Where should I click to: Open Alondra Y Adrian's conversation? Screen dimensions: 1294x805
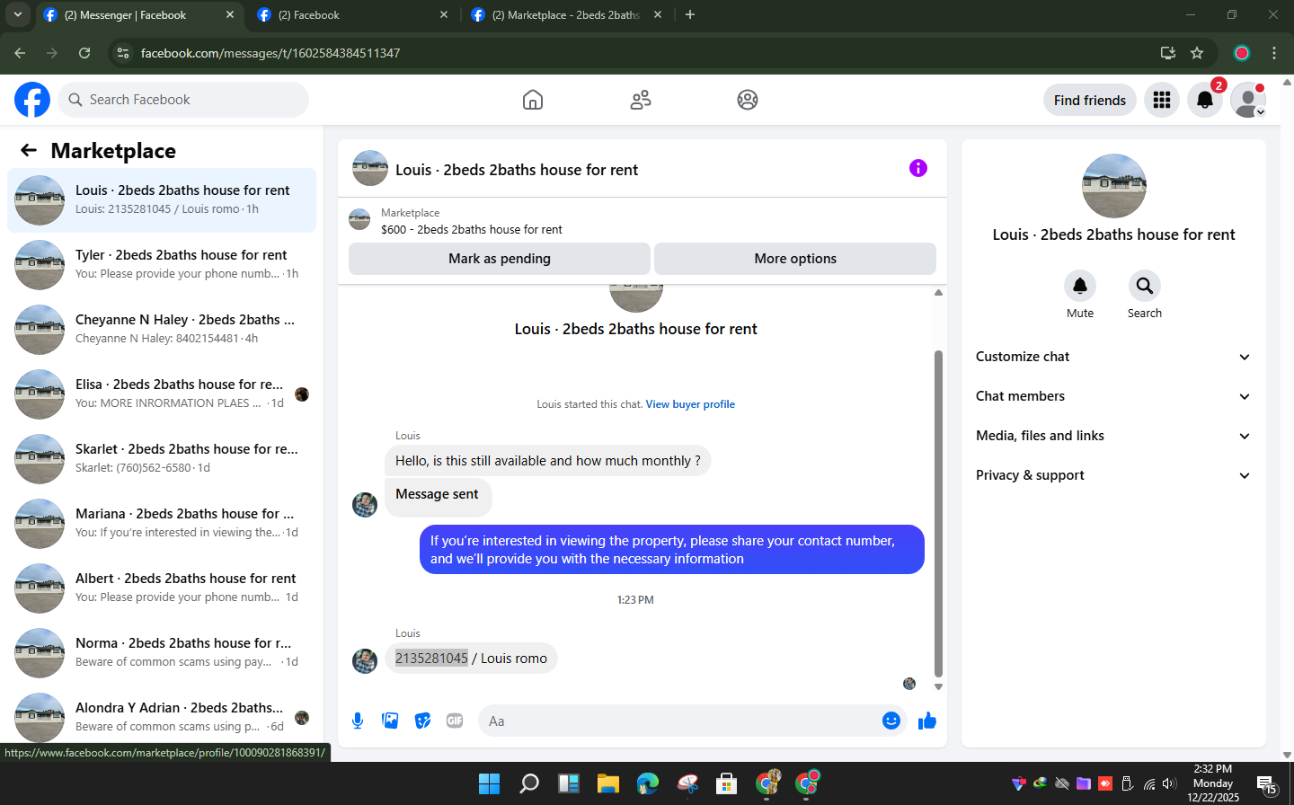pyautogui.click(x=162, y=716)
